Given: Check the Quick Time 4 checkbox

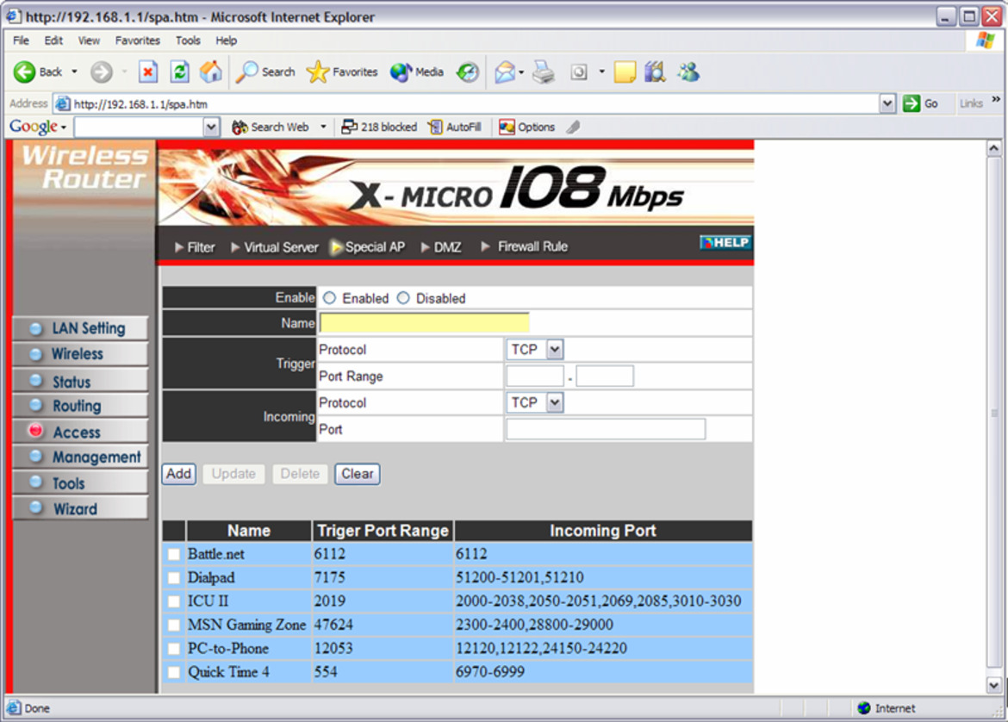Looking at the screenshot, I should [x=173, y=673].
